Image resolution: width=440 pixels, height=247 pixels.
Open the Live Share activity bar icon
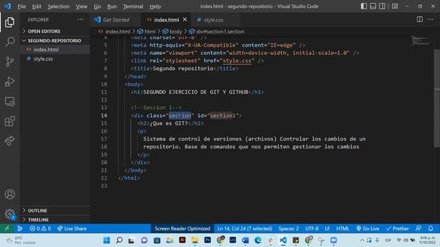point(10,141)
